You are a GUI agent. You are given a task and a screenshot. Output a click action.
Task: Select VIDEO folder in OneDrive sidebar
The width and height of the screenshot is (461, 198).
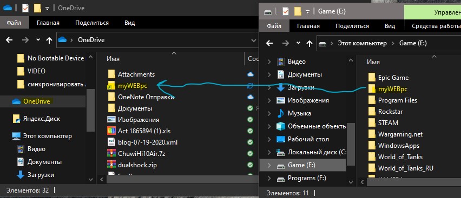(31, 71)
